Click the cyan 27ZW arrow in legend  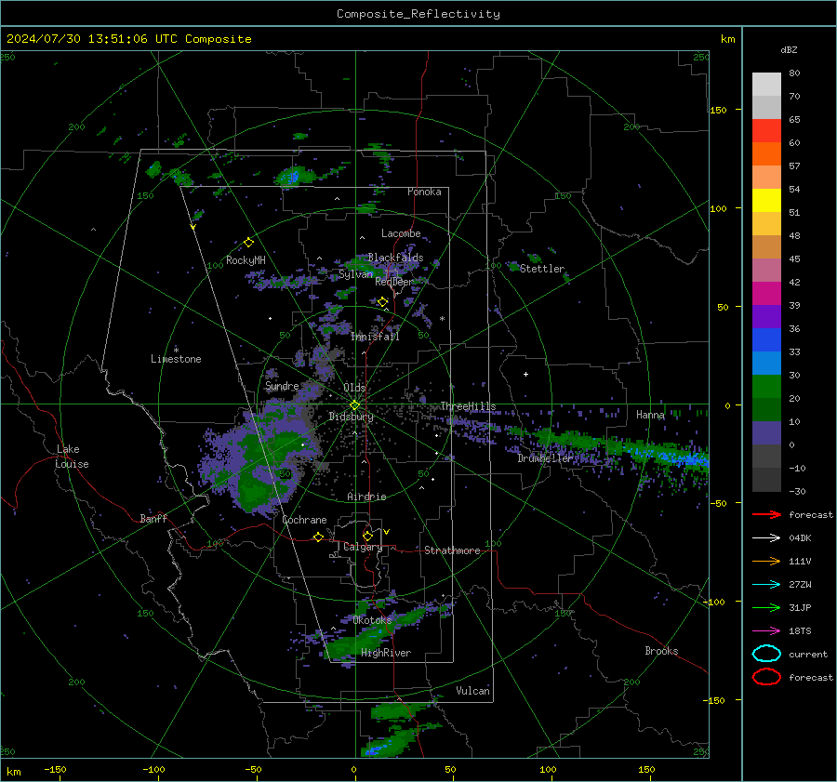pos(766,585)
